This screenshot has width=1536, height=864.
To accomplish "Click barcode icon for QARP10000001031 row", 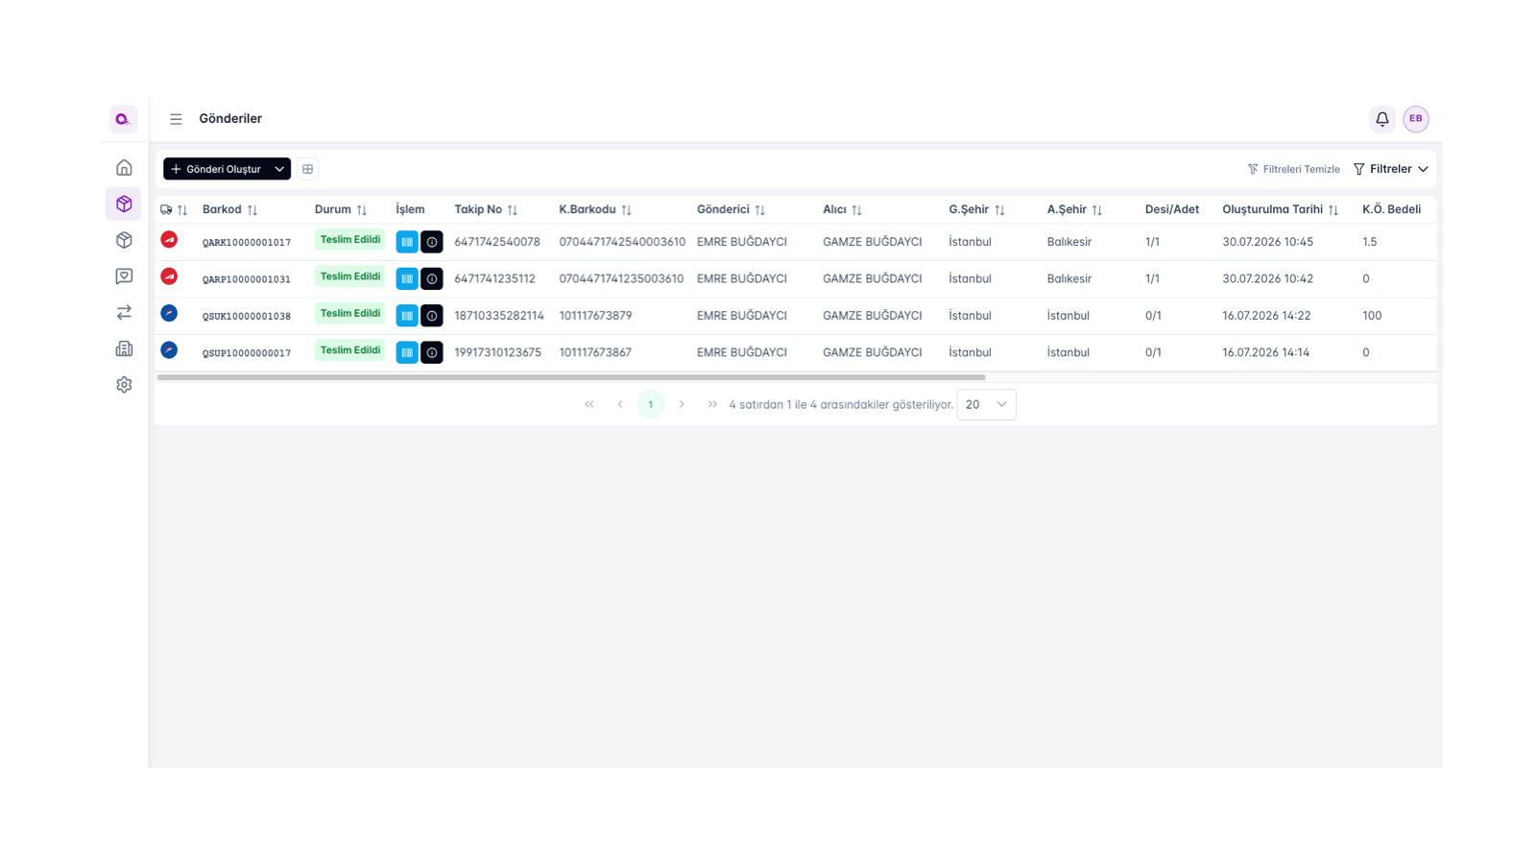I will click(407, 278).
